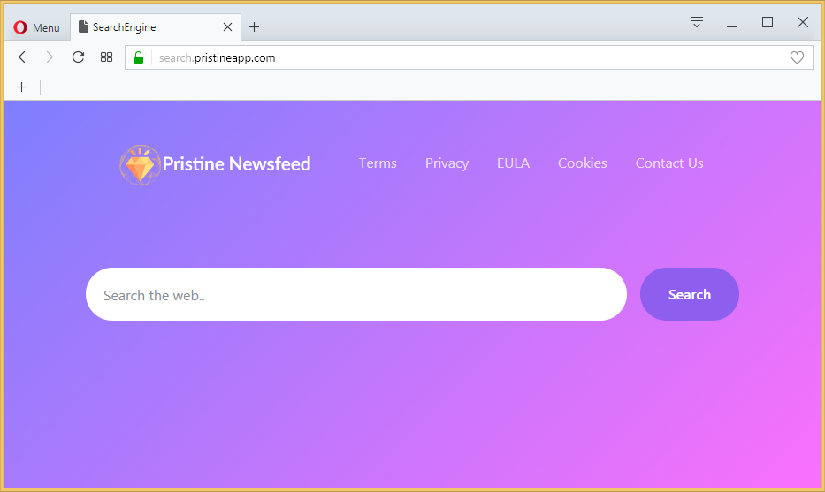825x492 pixels.
Task: Click the green padlock security icon
Action: [x=138, y=57]
